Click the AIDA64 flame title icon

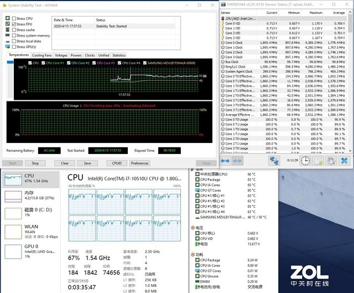[4, 5]
